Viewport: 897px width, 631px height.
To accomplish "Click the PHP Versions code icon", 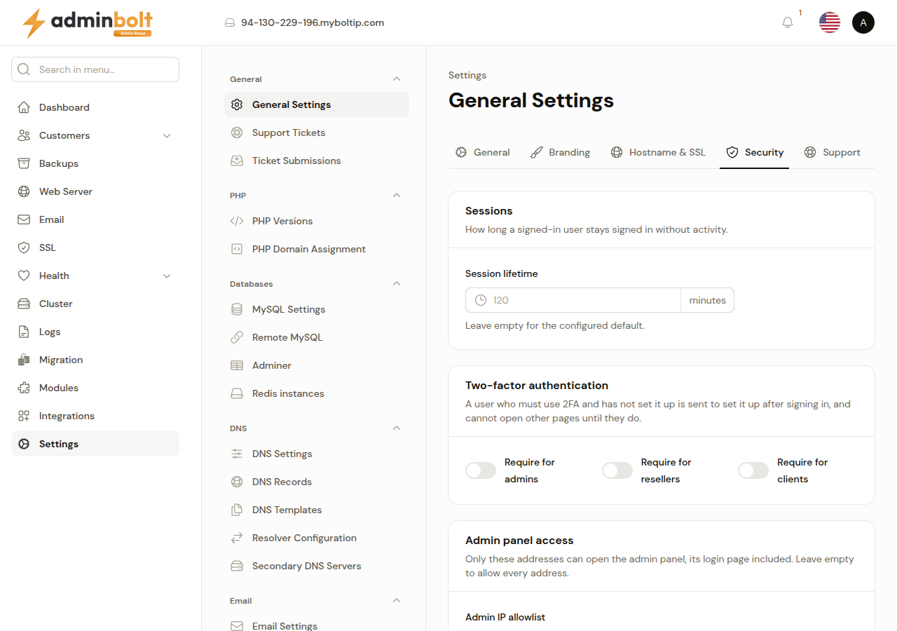I will 237,221.
